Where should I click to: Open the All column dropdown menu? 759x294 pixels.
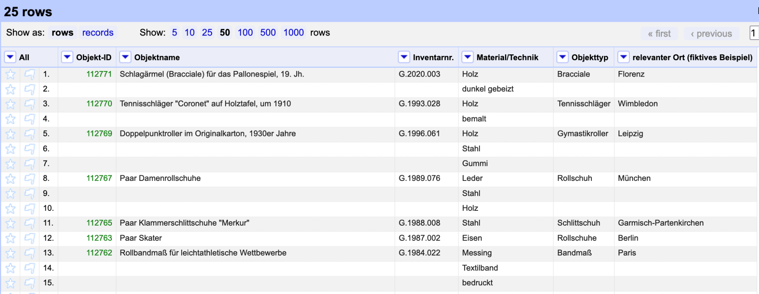(x=10, y=57)
